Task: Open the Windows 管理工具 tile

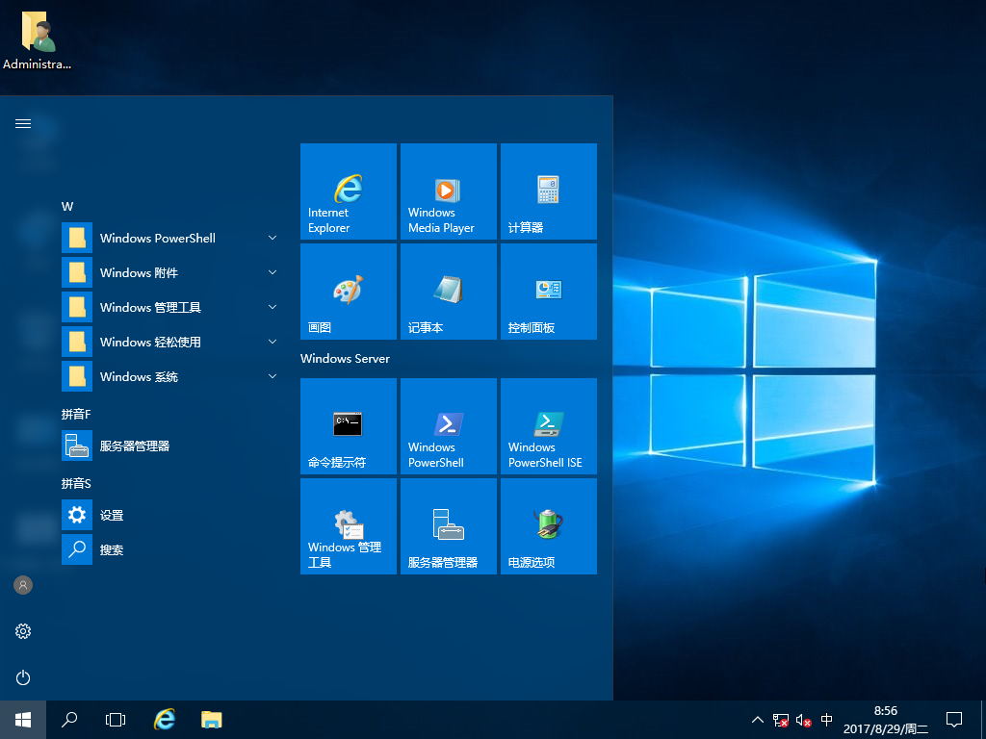Action: [x=349, y=526]
